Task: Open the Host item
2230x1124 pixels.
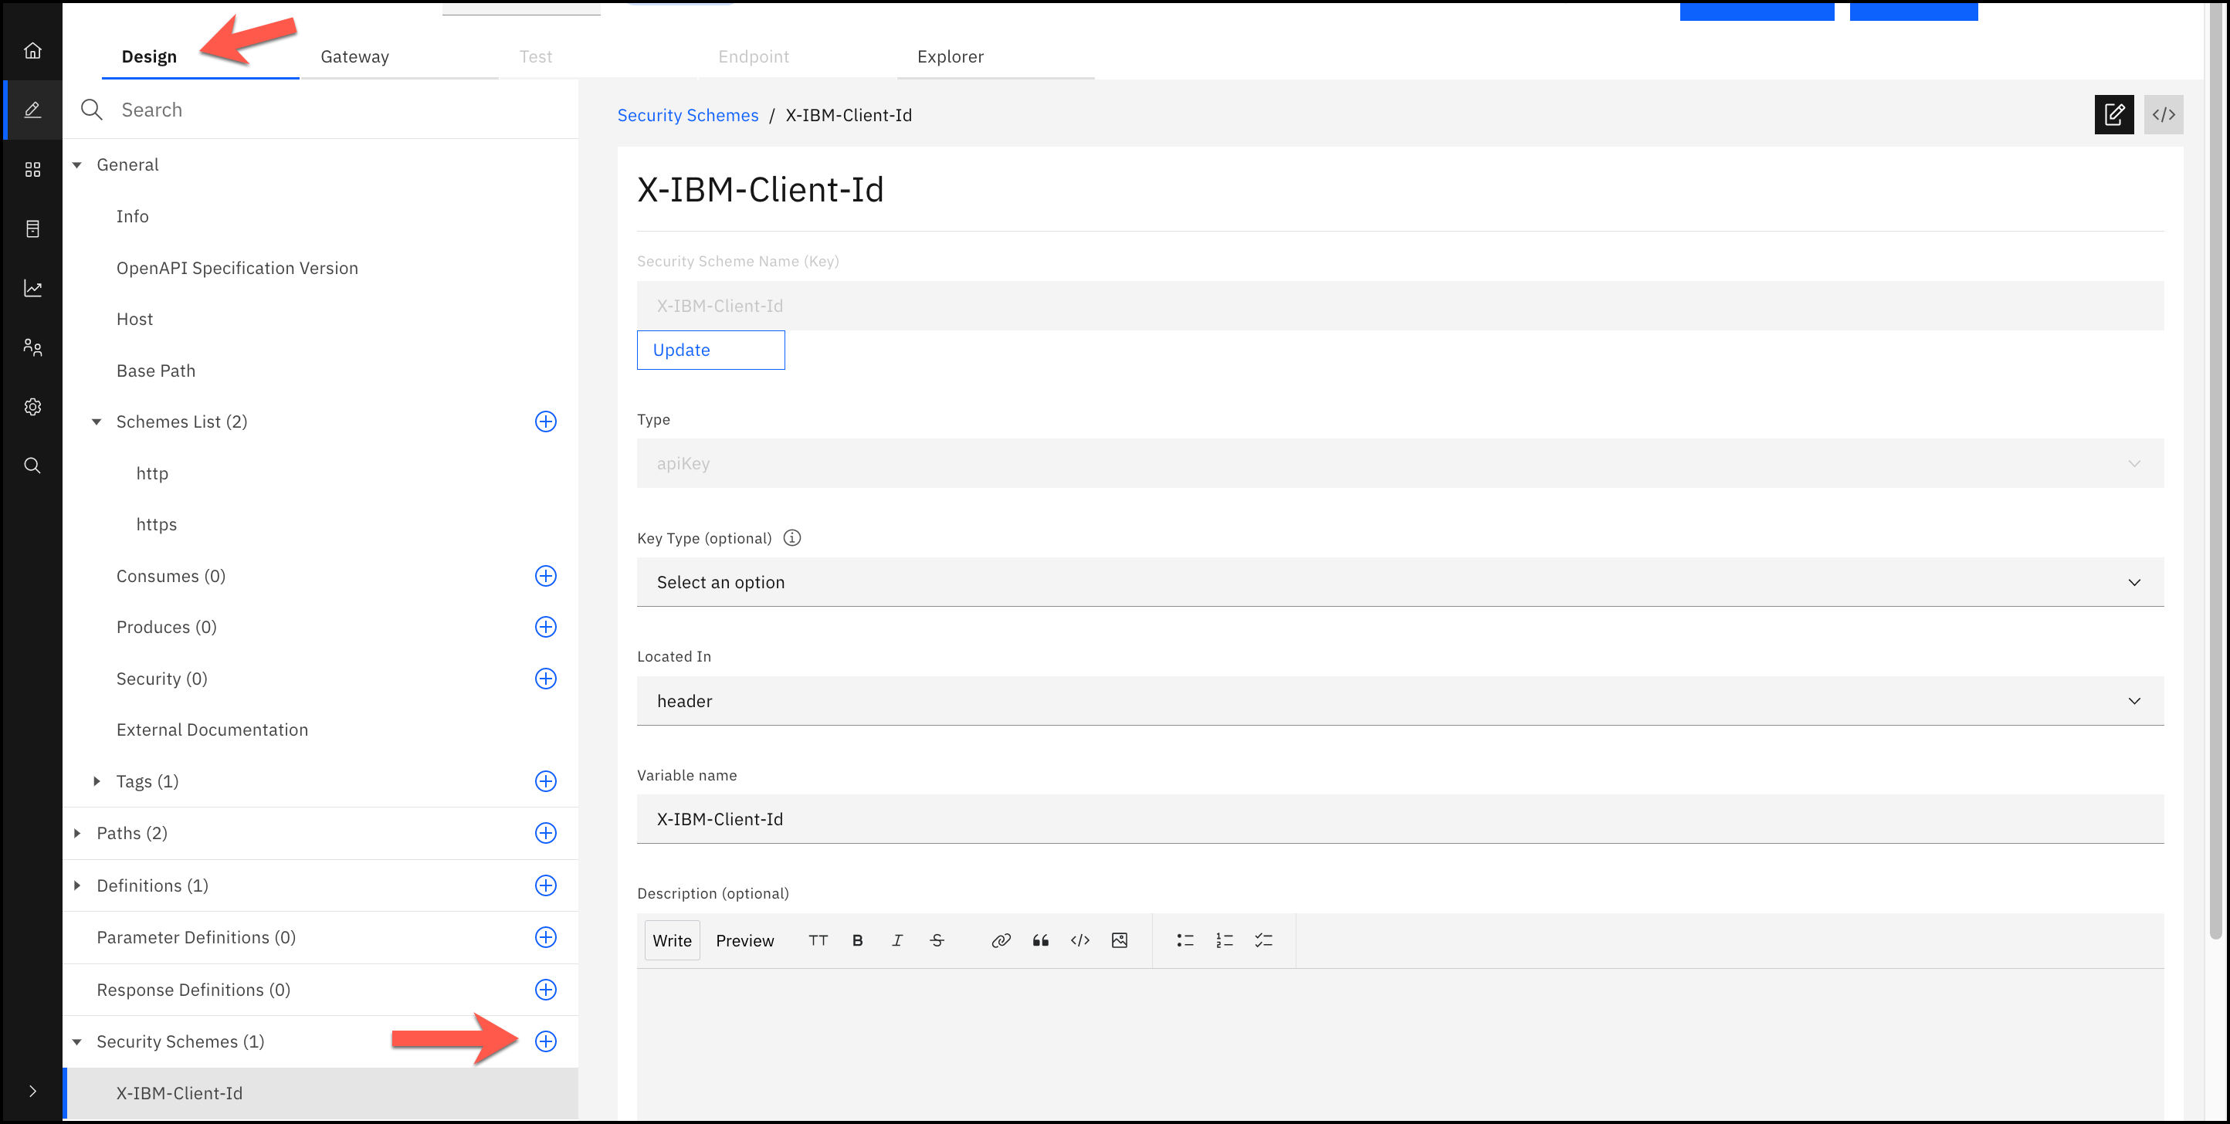Action: pos(134,320)
